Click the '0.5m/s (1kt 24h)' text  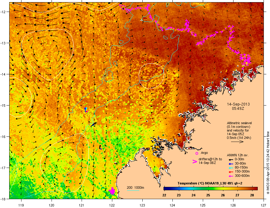click(239, 138)
